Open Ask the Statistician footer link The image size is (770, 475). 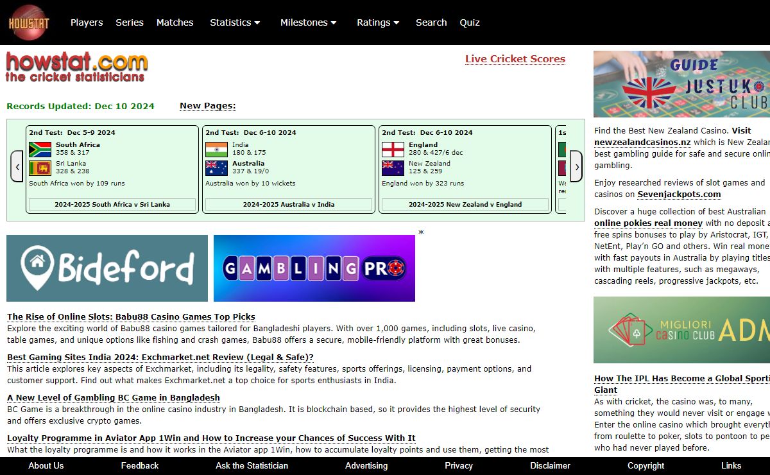coord(252,466)
